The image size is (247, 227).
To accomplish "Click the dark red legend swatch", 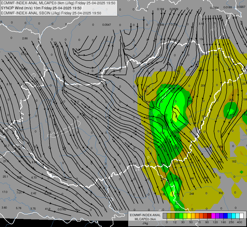I will [209, 216].
